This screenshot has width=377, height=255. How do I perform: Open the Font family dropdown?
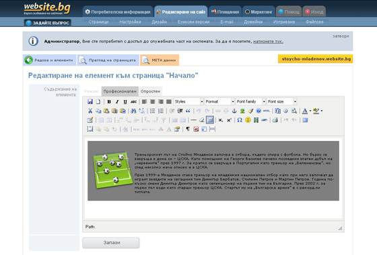click(250, 101)
